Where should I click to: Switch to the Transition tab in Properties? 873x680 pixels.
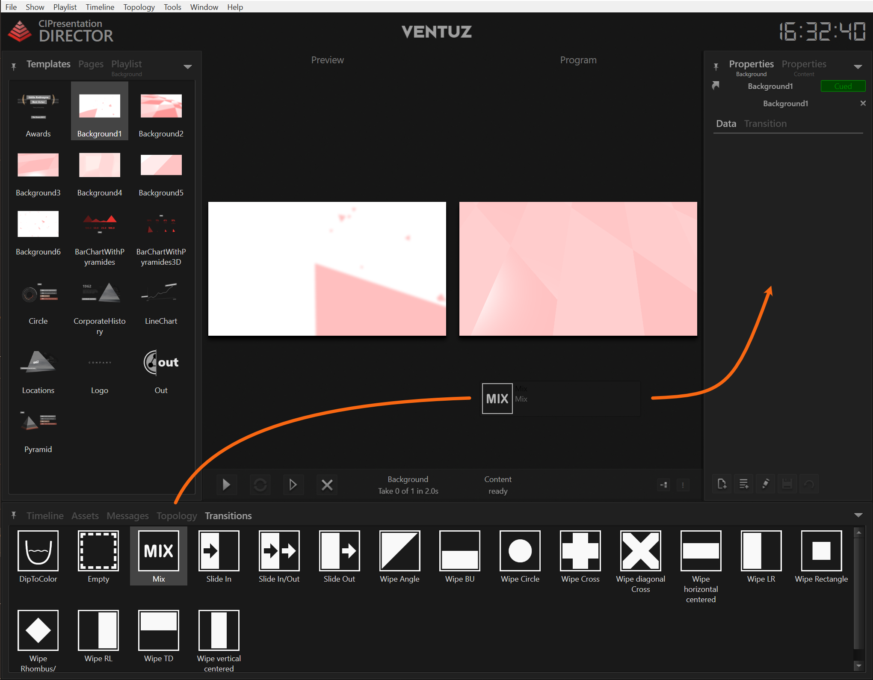tap(765, 124)
